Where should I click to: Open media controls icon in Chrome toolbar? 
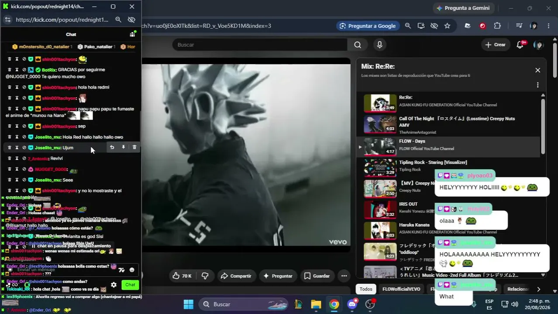pos(519,26)
